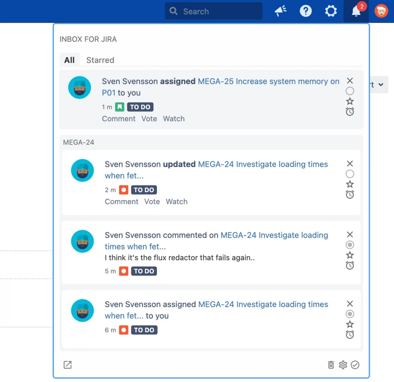Open MEGA-25 Increase system memory link
The height and width of the screenshot is (382, 394).
(220, 87)
